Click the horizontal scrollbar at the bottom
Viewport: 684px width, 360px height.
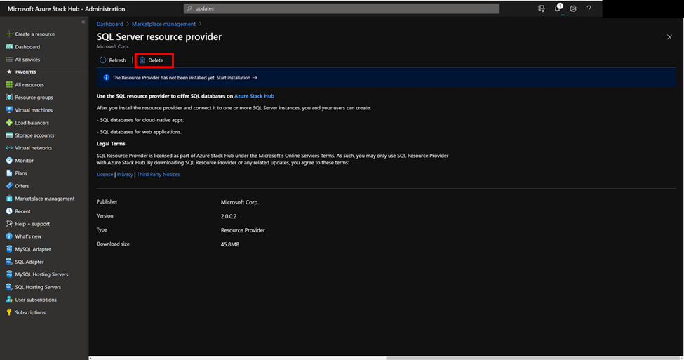point(532,359)
